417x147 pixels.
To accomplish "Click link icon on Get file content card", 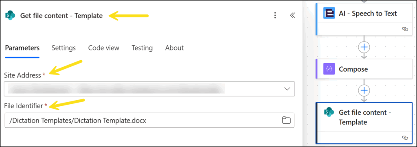I will 405,137.
